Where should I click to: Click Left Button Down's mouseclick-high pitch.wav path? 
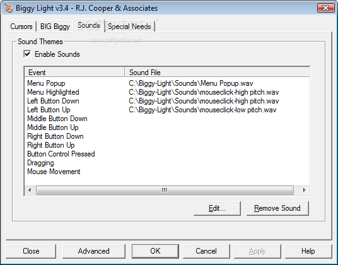tap(204, 101)
